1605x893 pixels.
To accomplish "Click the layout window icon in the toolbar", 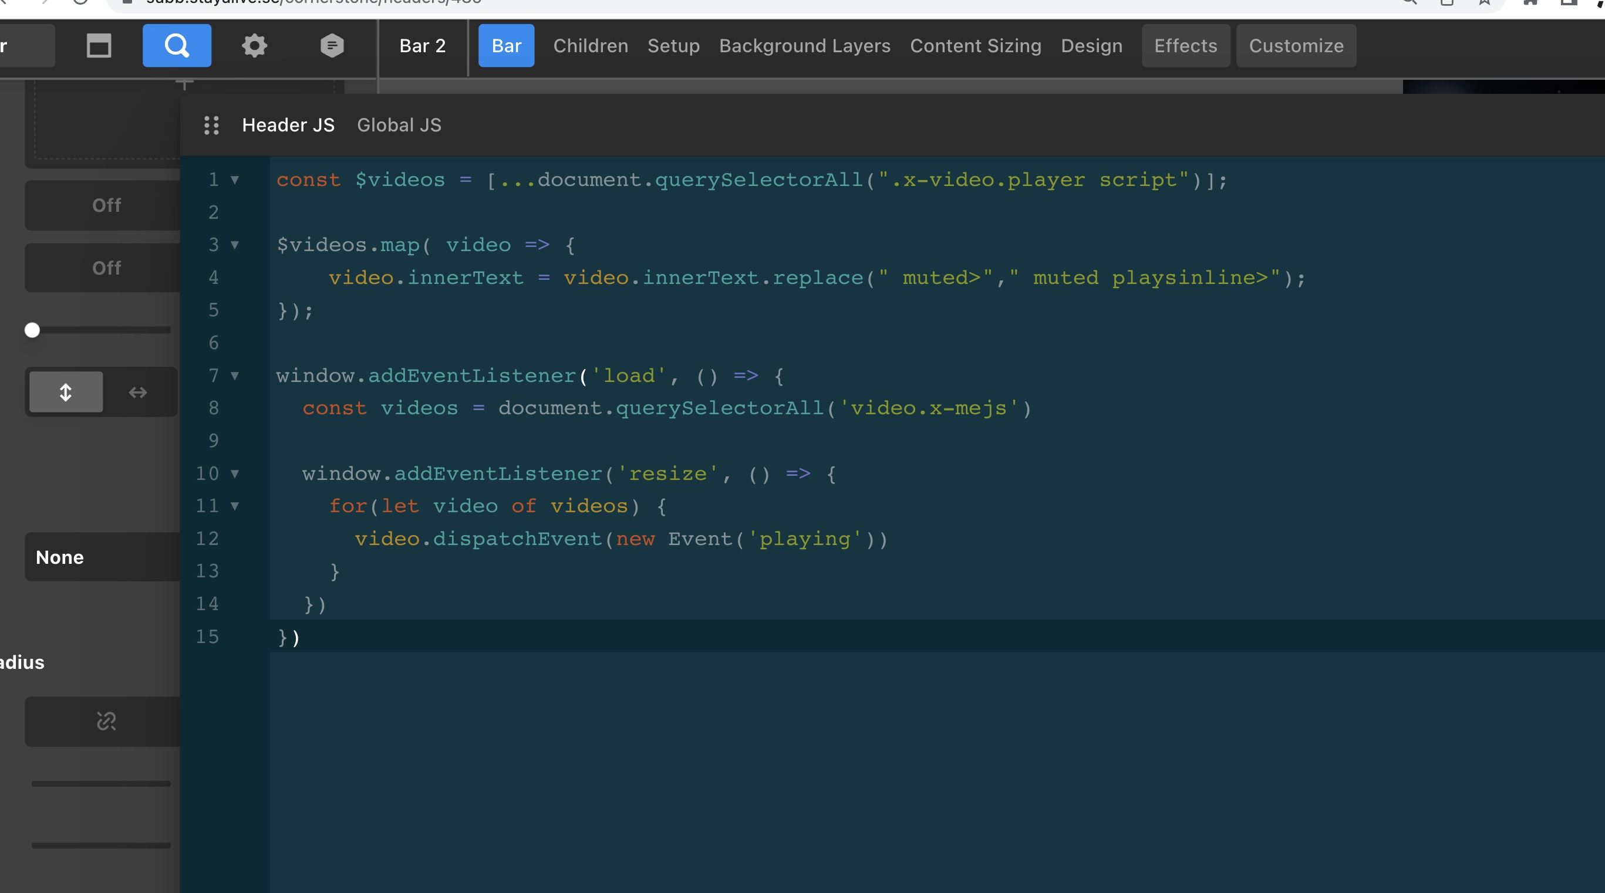I will coord(99,45).
